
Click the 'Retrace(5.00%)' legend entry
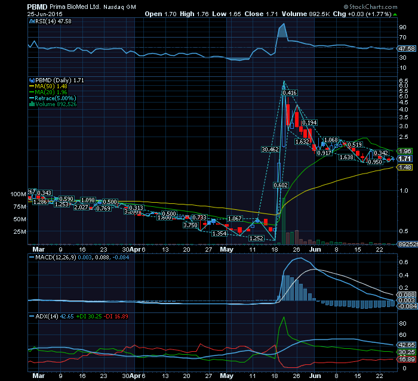(x=56, y=98)
